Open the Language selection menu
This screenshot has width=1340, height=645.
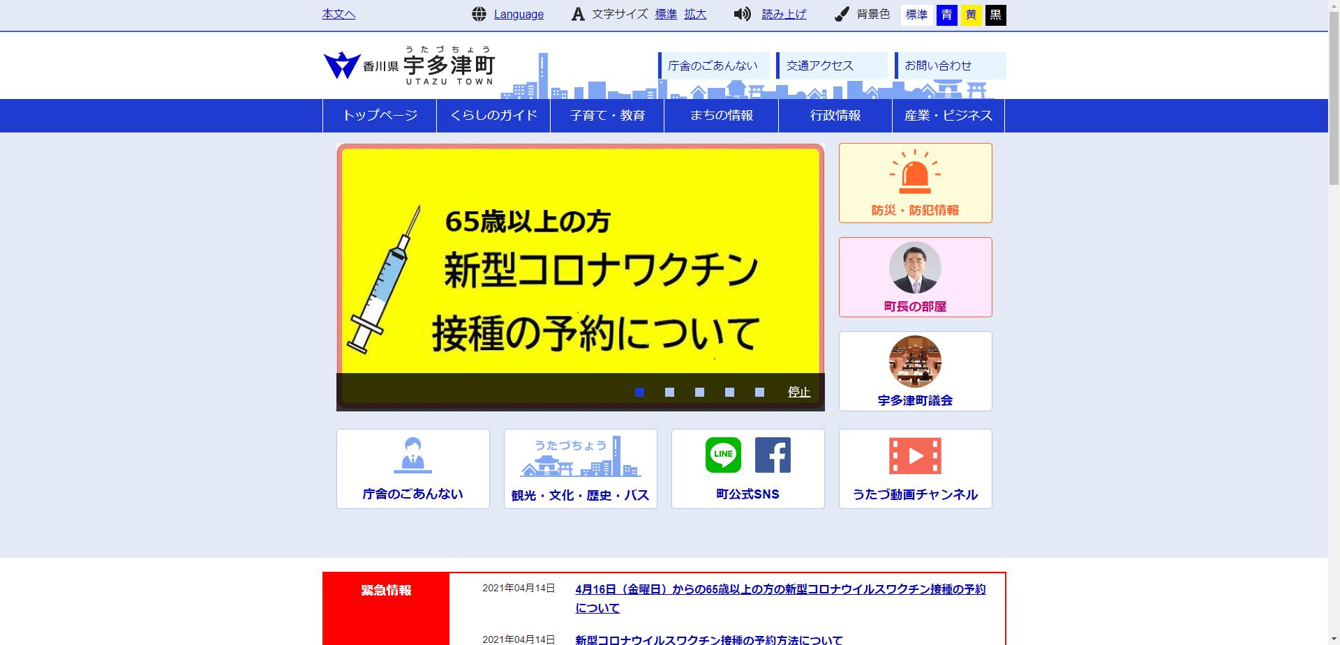(x=518, y=14)
